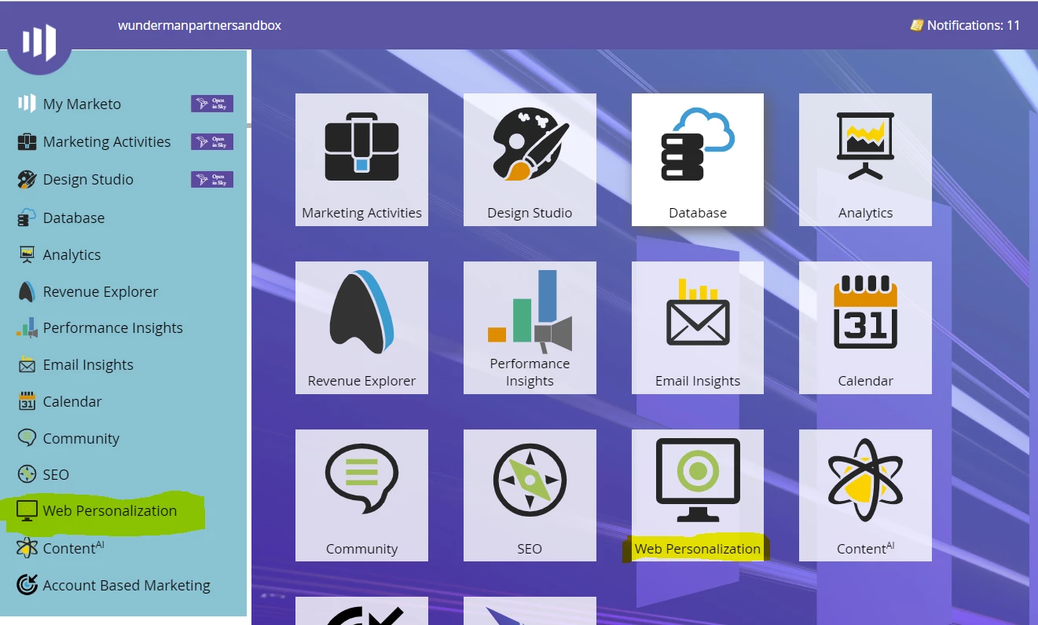The image size is (1038, 625).
Task: Select Community in the sidebar
Action: point(68,438)
